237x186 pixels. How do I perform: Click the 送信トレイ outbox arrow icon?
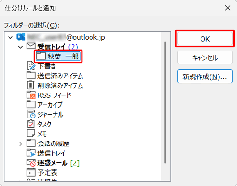click(x=31, y=153)
